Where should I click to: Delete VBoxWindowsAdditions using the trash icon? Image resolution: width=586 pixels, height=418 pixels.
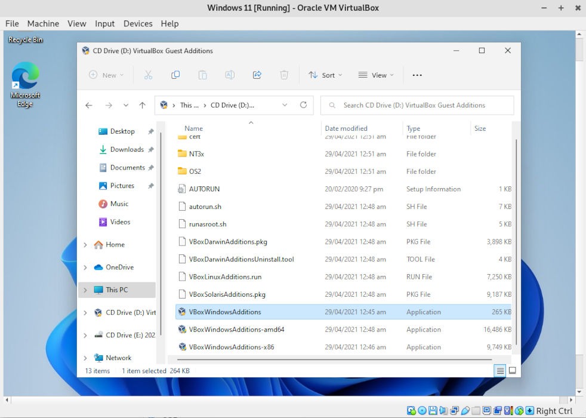[284, 74]
